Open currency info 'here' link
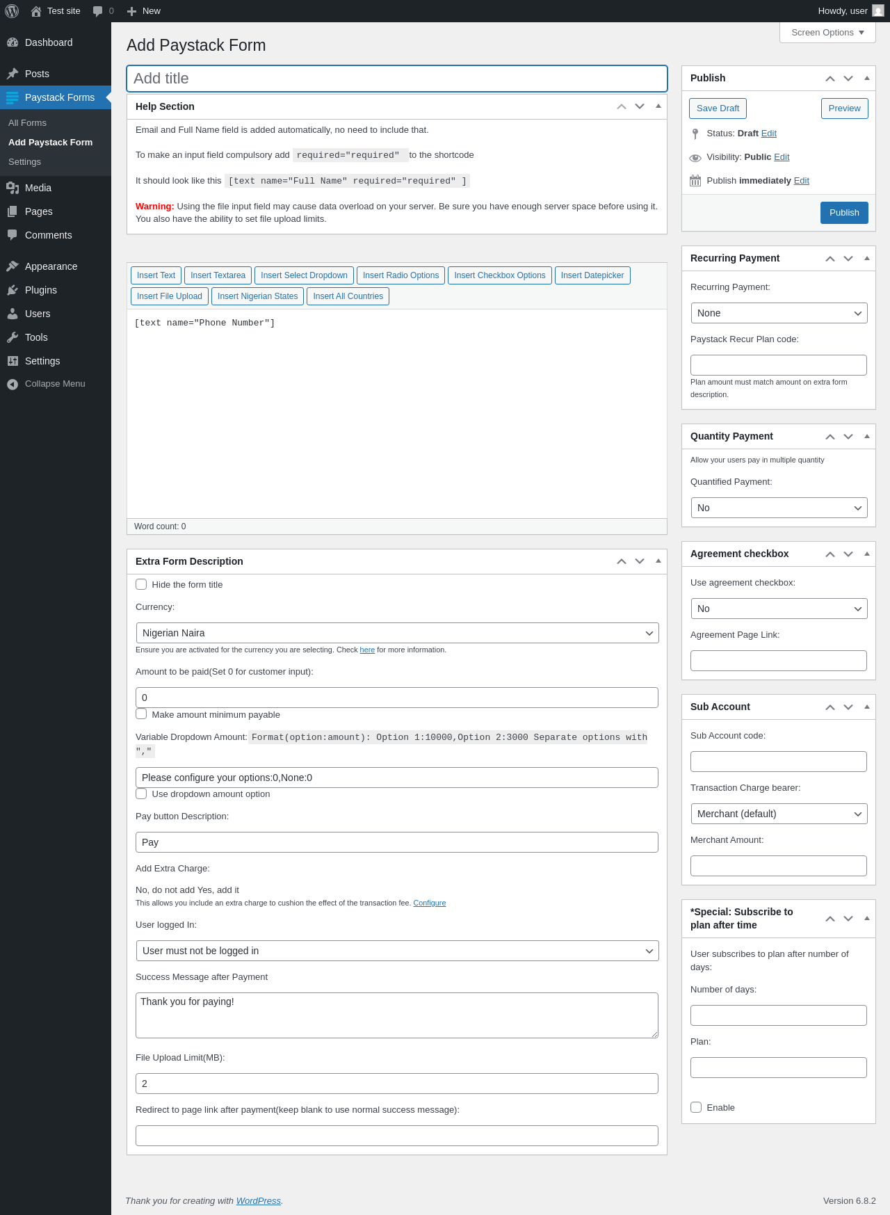 click(367, 650)
